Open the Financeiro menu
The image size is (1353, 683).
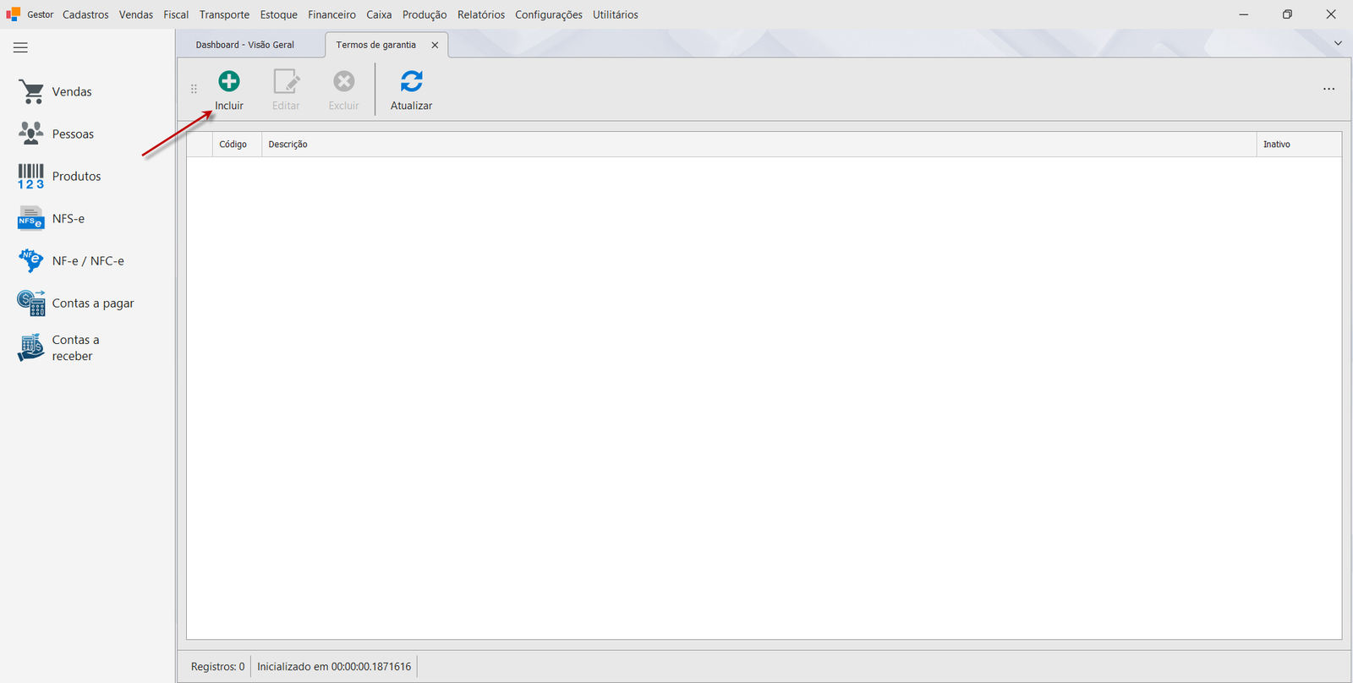331,14
